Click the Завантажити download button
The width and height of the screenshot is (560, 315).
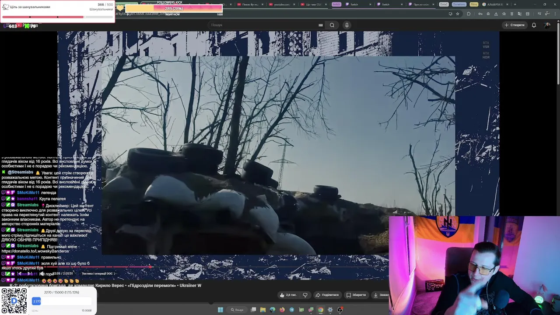pyautogui.click(x=381, y=295)
